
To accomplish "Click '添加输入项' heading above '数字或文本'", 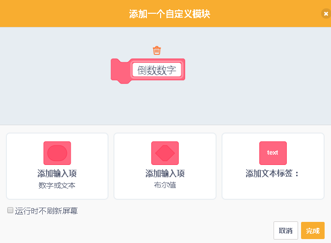I will tap(57, 173).
